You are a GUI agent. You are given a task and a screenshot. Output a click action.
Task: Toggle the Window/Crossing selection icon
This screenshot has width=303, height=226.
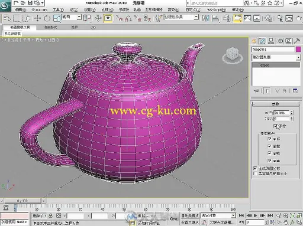pos(26,18)
